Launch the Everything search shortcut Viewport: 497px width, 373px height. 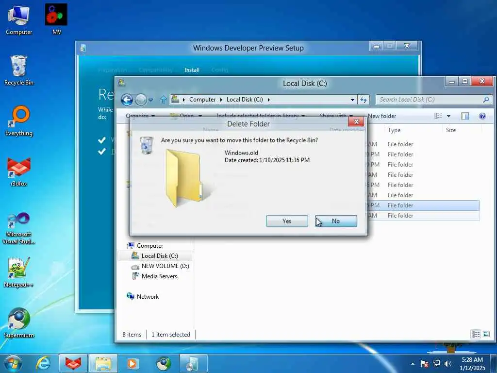click(x=19, y=121)
